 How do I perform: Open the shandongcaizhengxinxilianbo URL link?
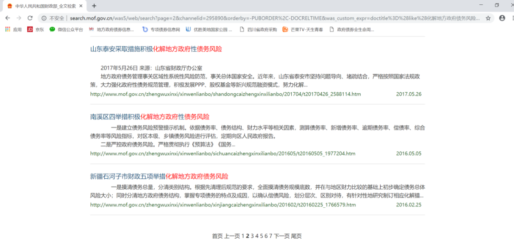[x=226, y=94]
